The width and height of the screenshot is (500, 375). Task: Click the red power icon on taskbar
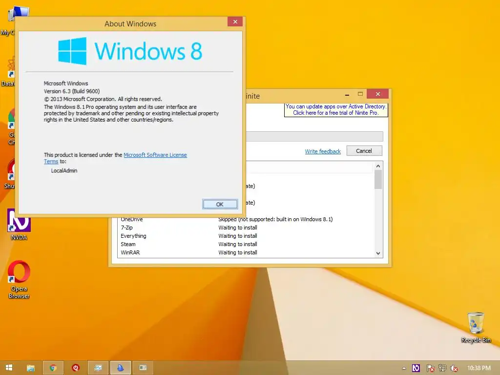pyautogui.click(x=76, y=368)
